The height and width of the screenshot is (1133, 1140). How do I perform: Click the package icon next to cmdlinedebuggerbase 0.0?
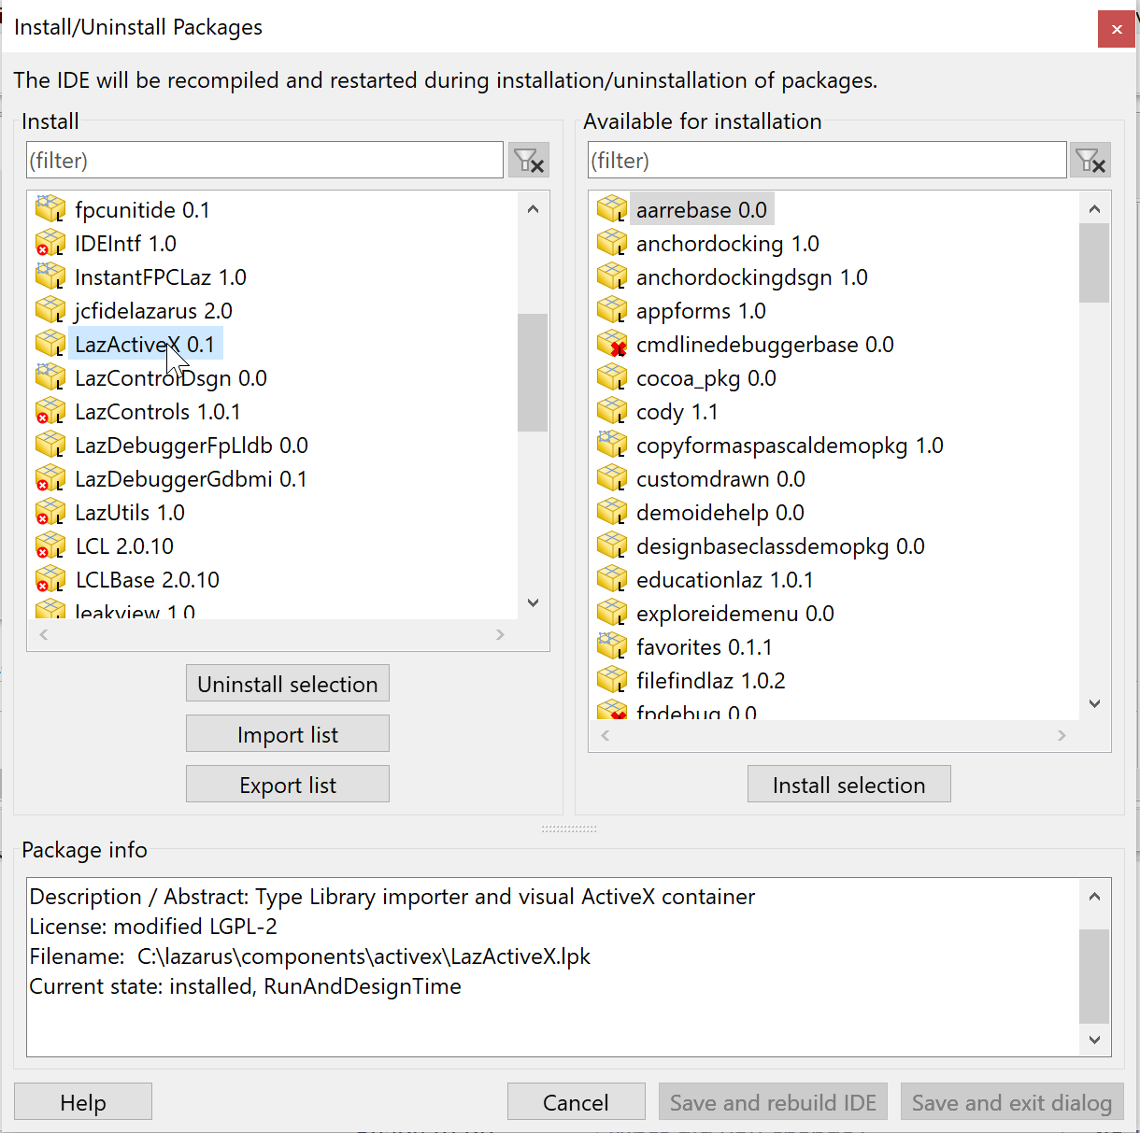611,345
